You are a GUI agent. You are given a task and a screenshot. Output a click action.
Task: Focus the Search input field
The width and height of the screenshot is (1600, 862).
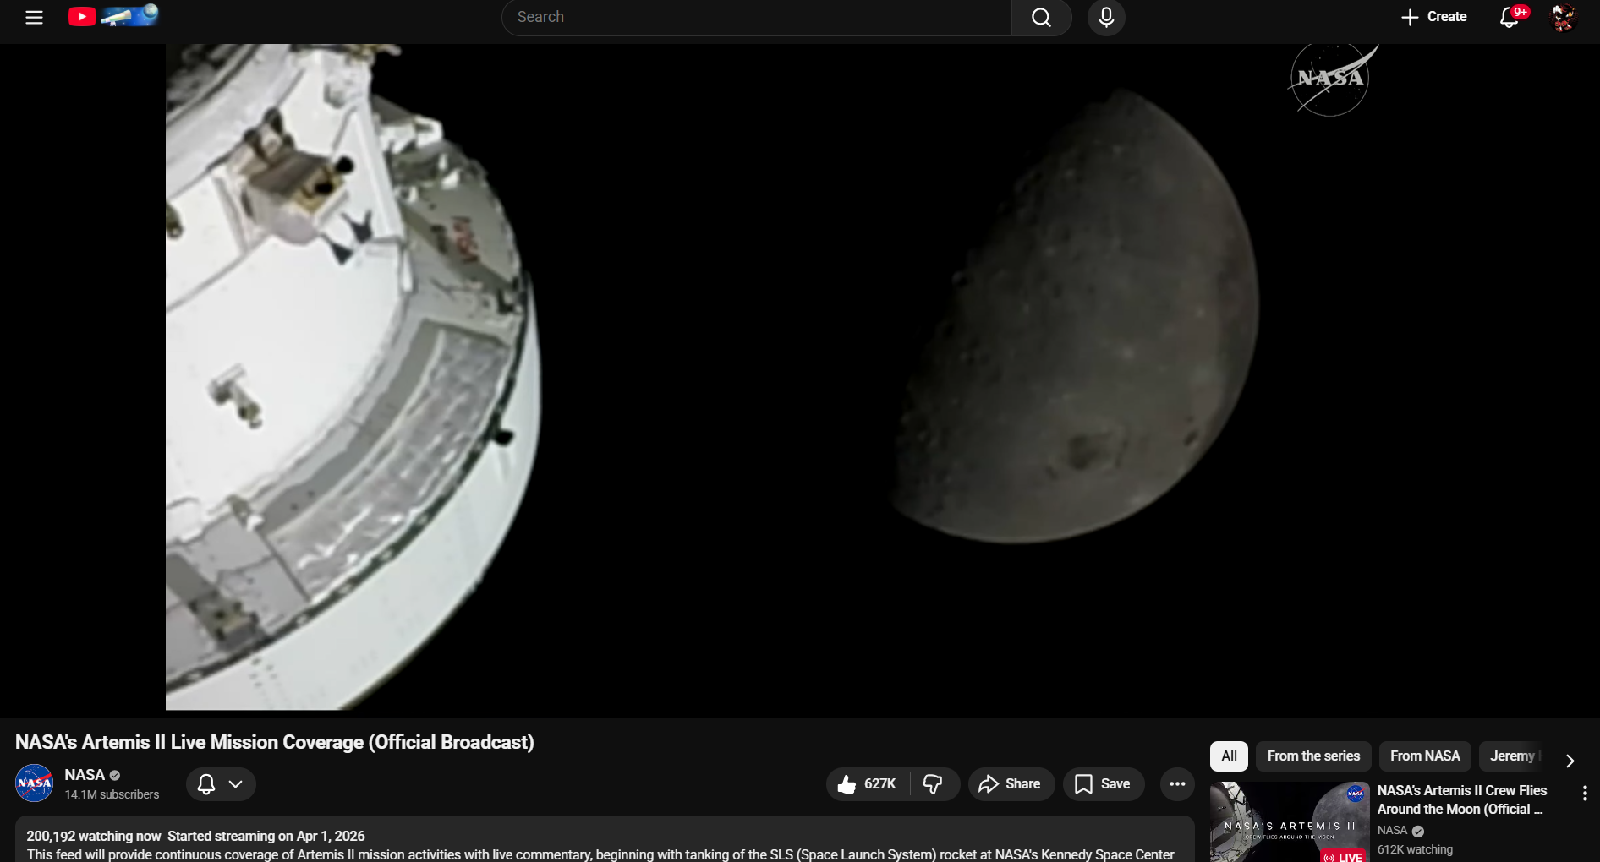pos(757,17)
